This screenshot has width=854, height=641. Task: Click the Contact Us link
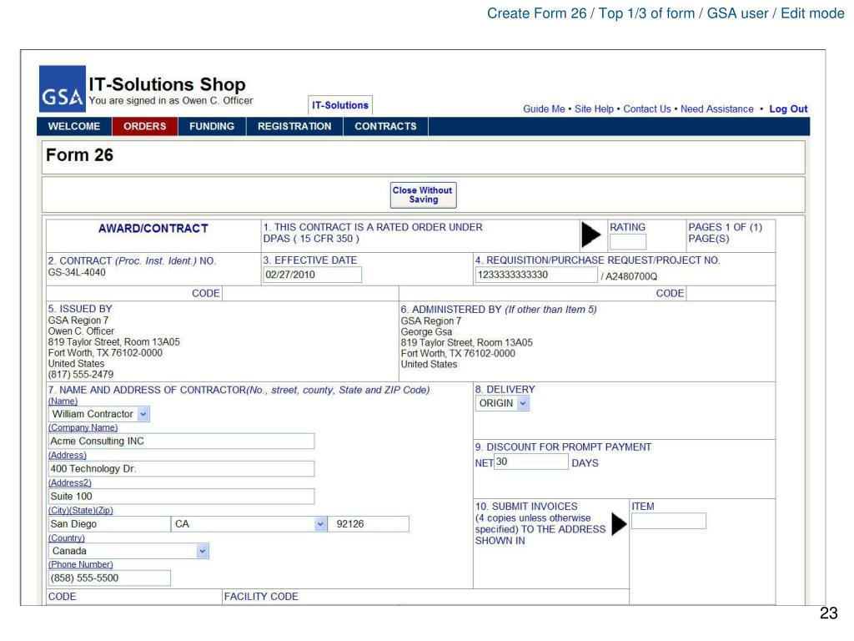647,109
